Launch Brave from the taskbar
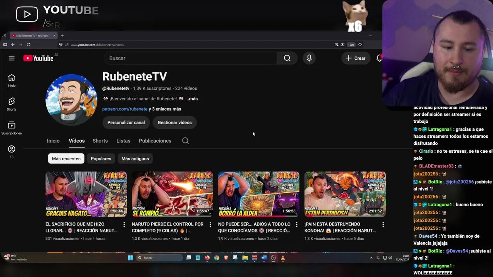The height and width of the screenshot is (277, 493). point(226,258)
